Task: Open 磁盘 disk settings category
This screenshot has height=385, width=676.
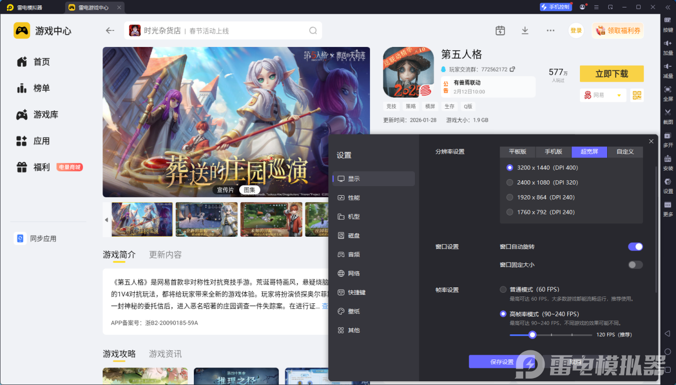Action: point(373,236)
